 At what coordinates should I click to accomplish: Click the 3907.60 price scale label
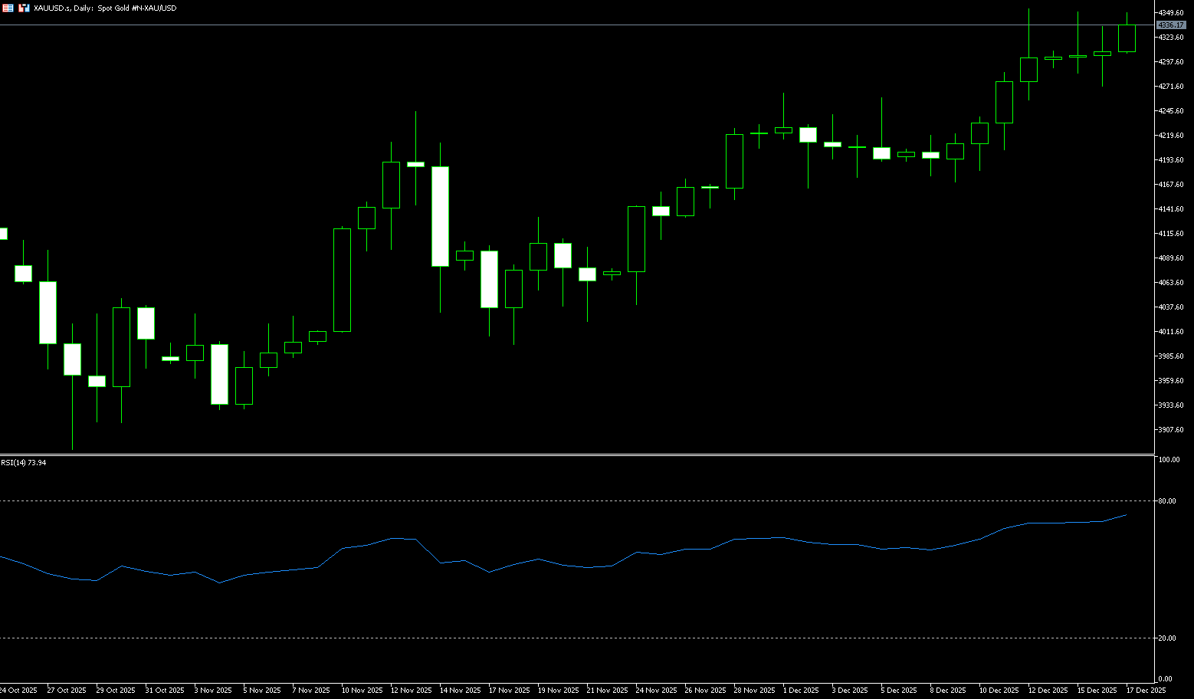1171,430
